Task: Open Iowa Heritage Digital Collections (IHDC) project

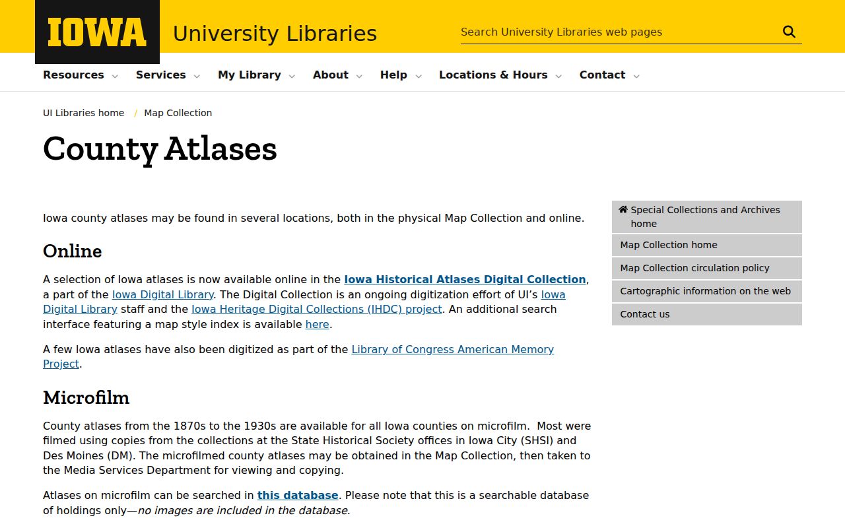Action: [x=317, y=309]
